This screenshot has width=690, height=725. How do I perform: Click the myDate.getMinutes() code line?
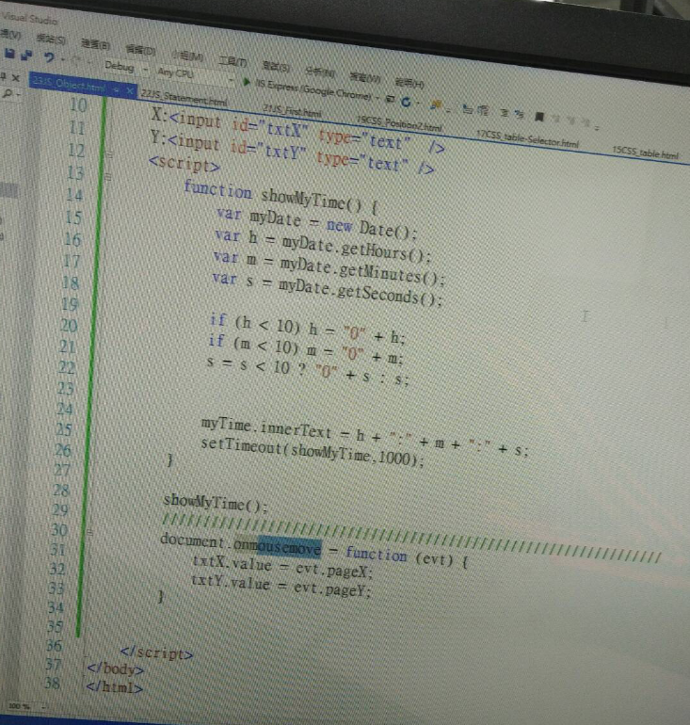point(329,268)
